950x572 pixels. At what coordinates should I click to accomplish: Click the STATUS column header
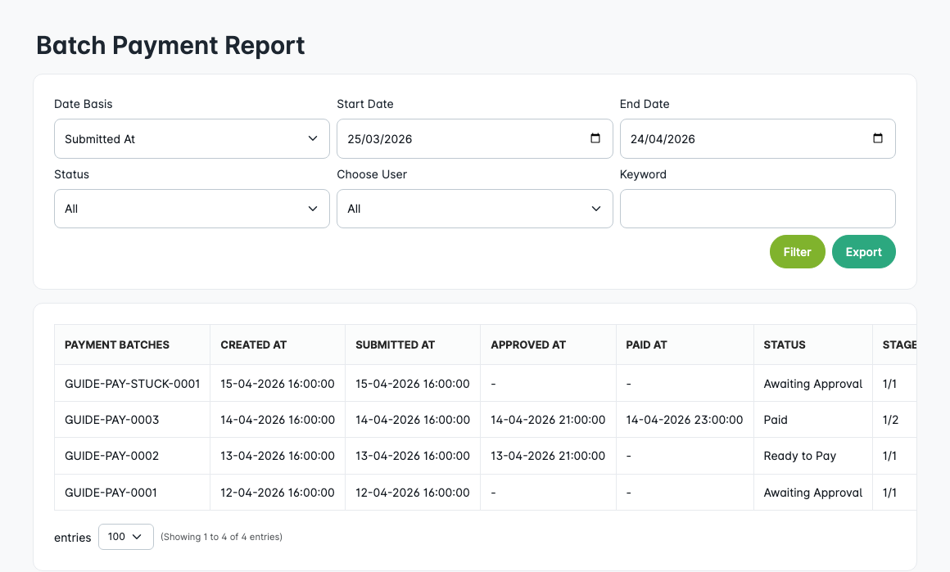(784, 345)
